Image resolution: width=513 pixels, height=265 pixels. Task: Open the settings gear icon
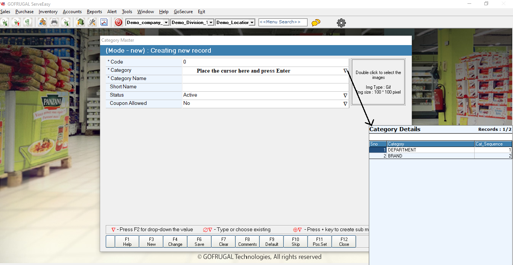[341, 23]
